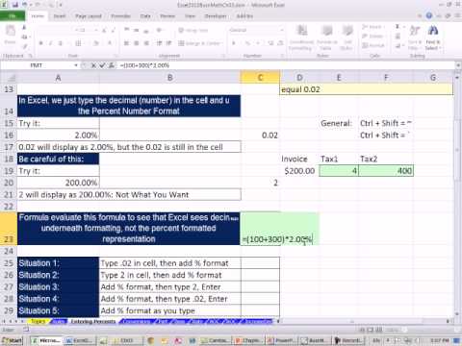
Task: Click the Increase Font Size icon
Action: pos(104,31)
